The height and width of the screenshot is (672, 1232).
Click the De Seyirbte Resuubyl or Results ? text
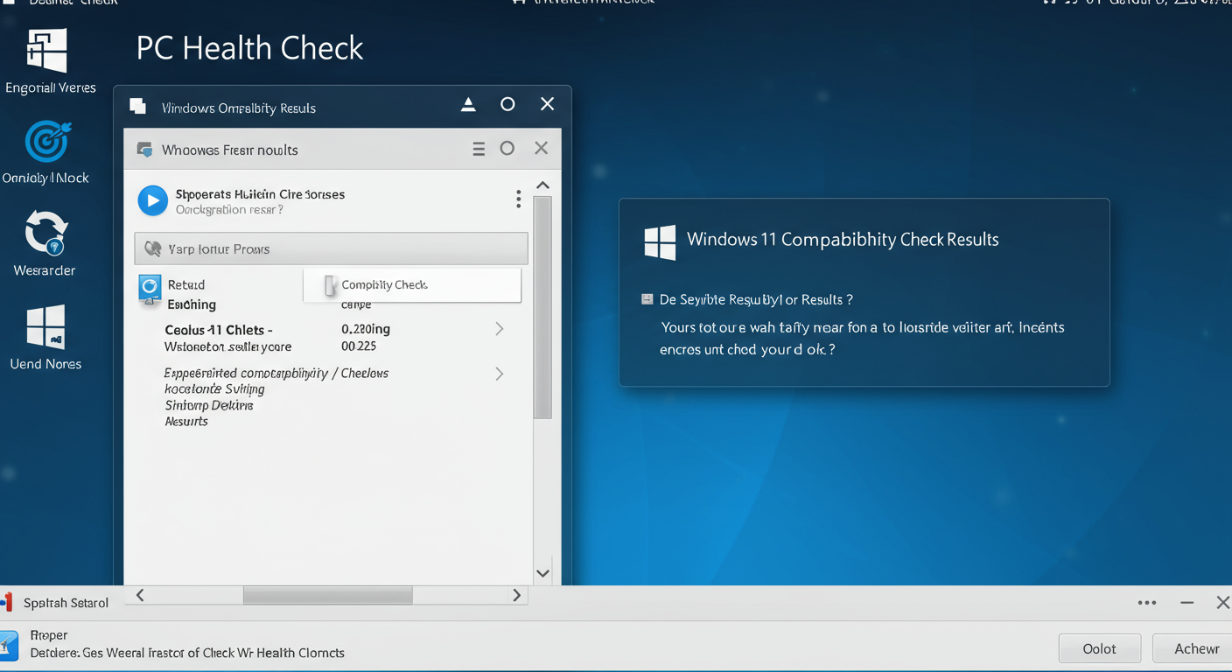[x=756, y=299]
